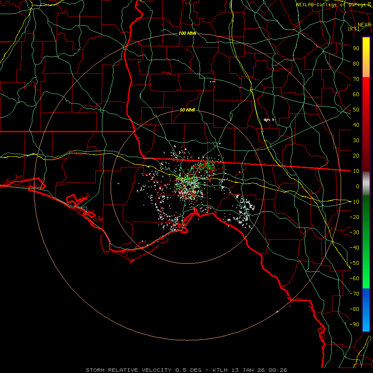Select the 80 value on the velocity scale
This screenshot has height=373, width=373.
point(356,63)
